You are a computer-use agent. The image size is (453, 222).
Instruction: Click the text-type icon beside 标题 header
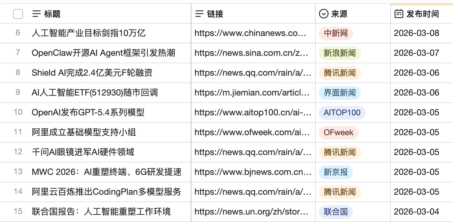tap(37, 14)
